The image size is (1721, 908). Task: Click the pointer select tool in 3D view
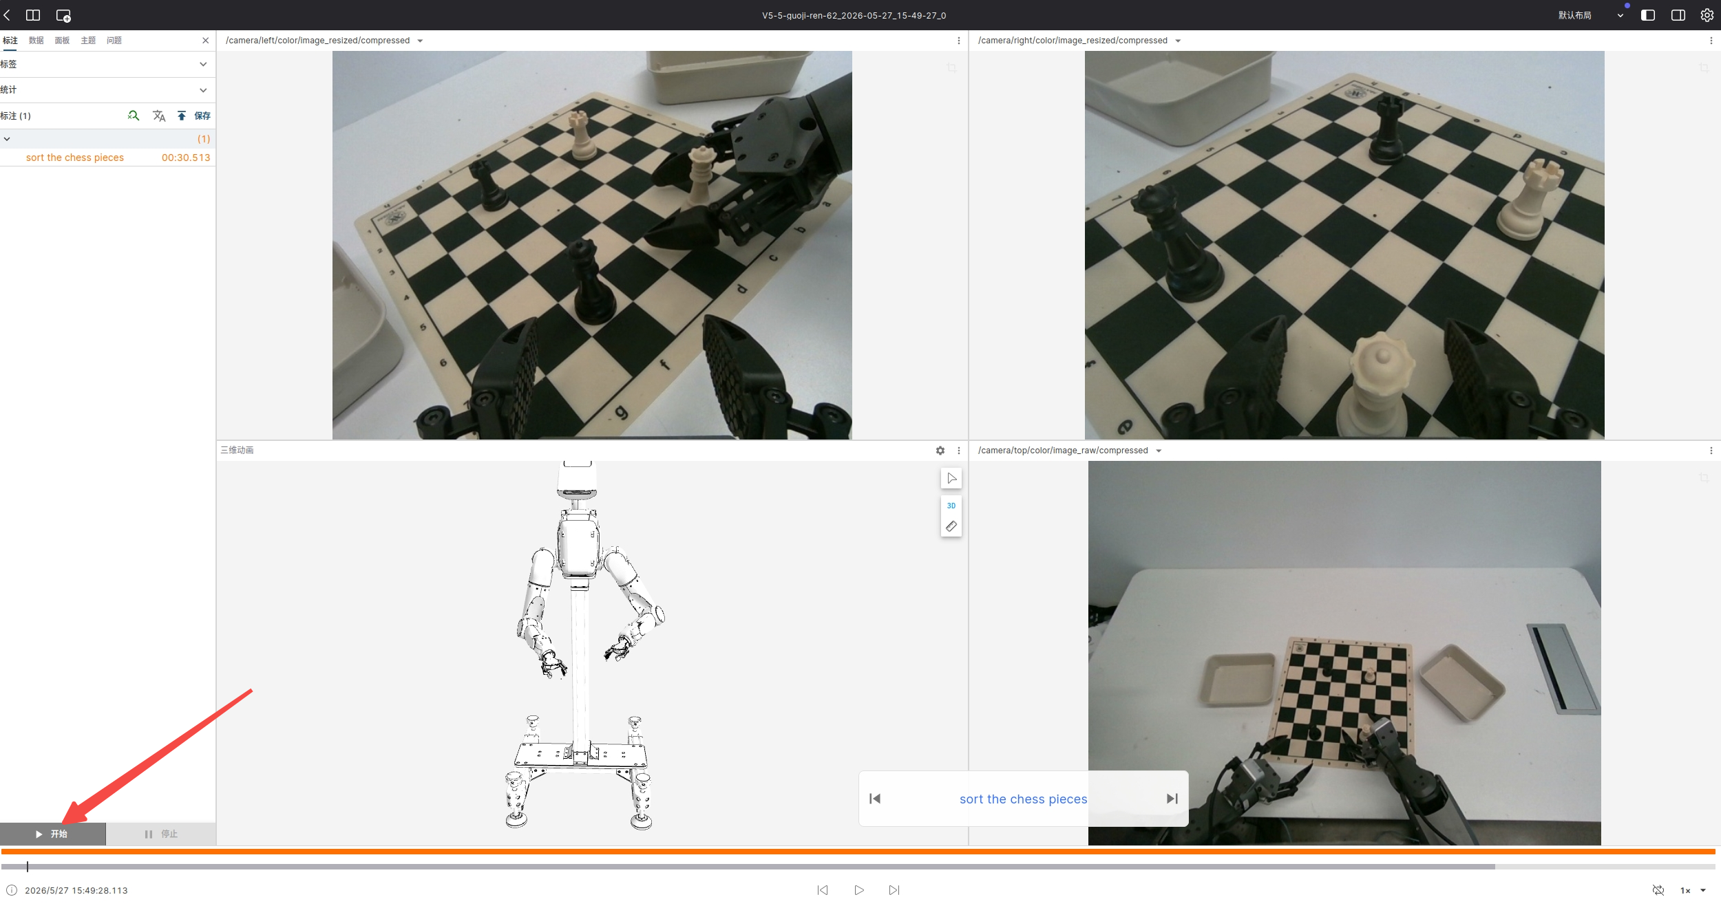point(951,478)
